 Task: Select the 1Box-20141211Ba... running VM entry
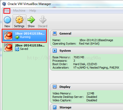click(24, 36)
